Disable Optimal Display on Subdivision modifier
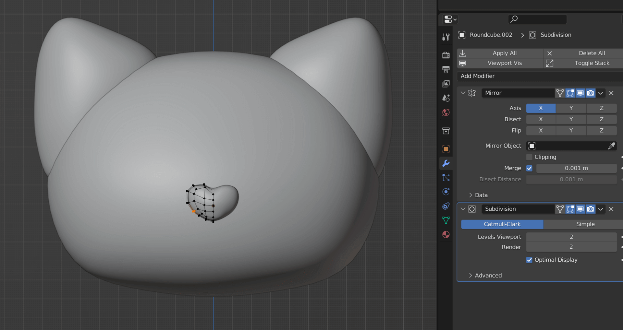This screenshot has height=330, width=623. pos(529,260)
